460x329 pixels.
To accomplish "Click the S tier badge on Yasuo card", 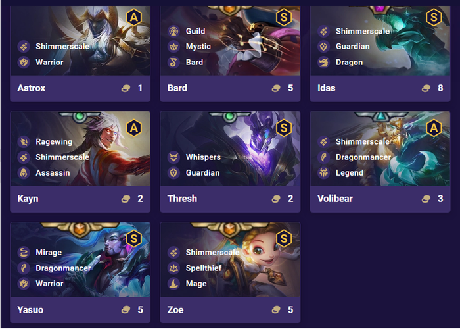I will click(x=134, y=238).
